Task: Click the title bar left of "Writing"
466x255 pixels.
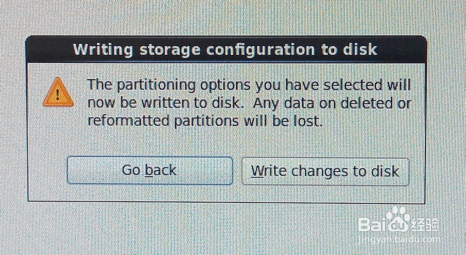Action: (x=49, y=49)
